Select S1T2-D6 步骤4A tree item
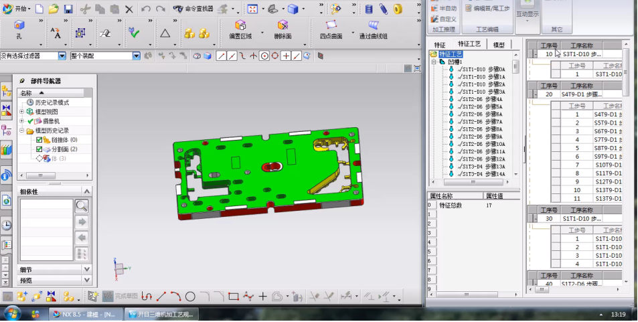Viewport: 638px width, 322px height. pyautogui.click(x=480, y=99)
